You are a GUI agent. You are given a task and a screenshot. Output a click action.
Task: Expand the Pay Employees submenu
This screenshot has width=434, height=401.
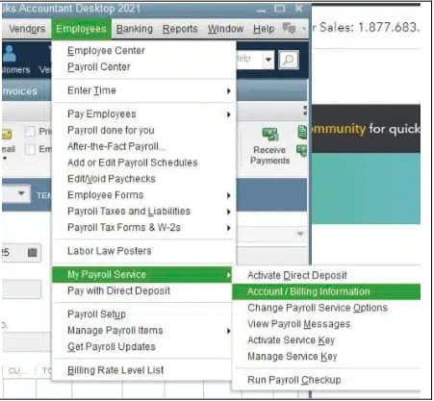[143, 114]
